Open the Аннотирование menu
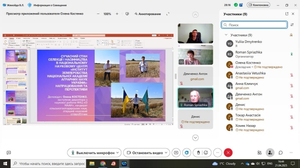 coord(148,14)
